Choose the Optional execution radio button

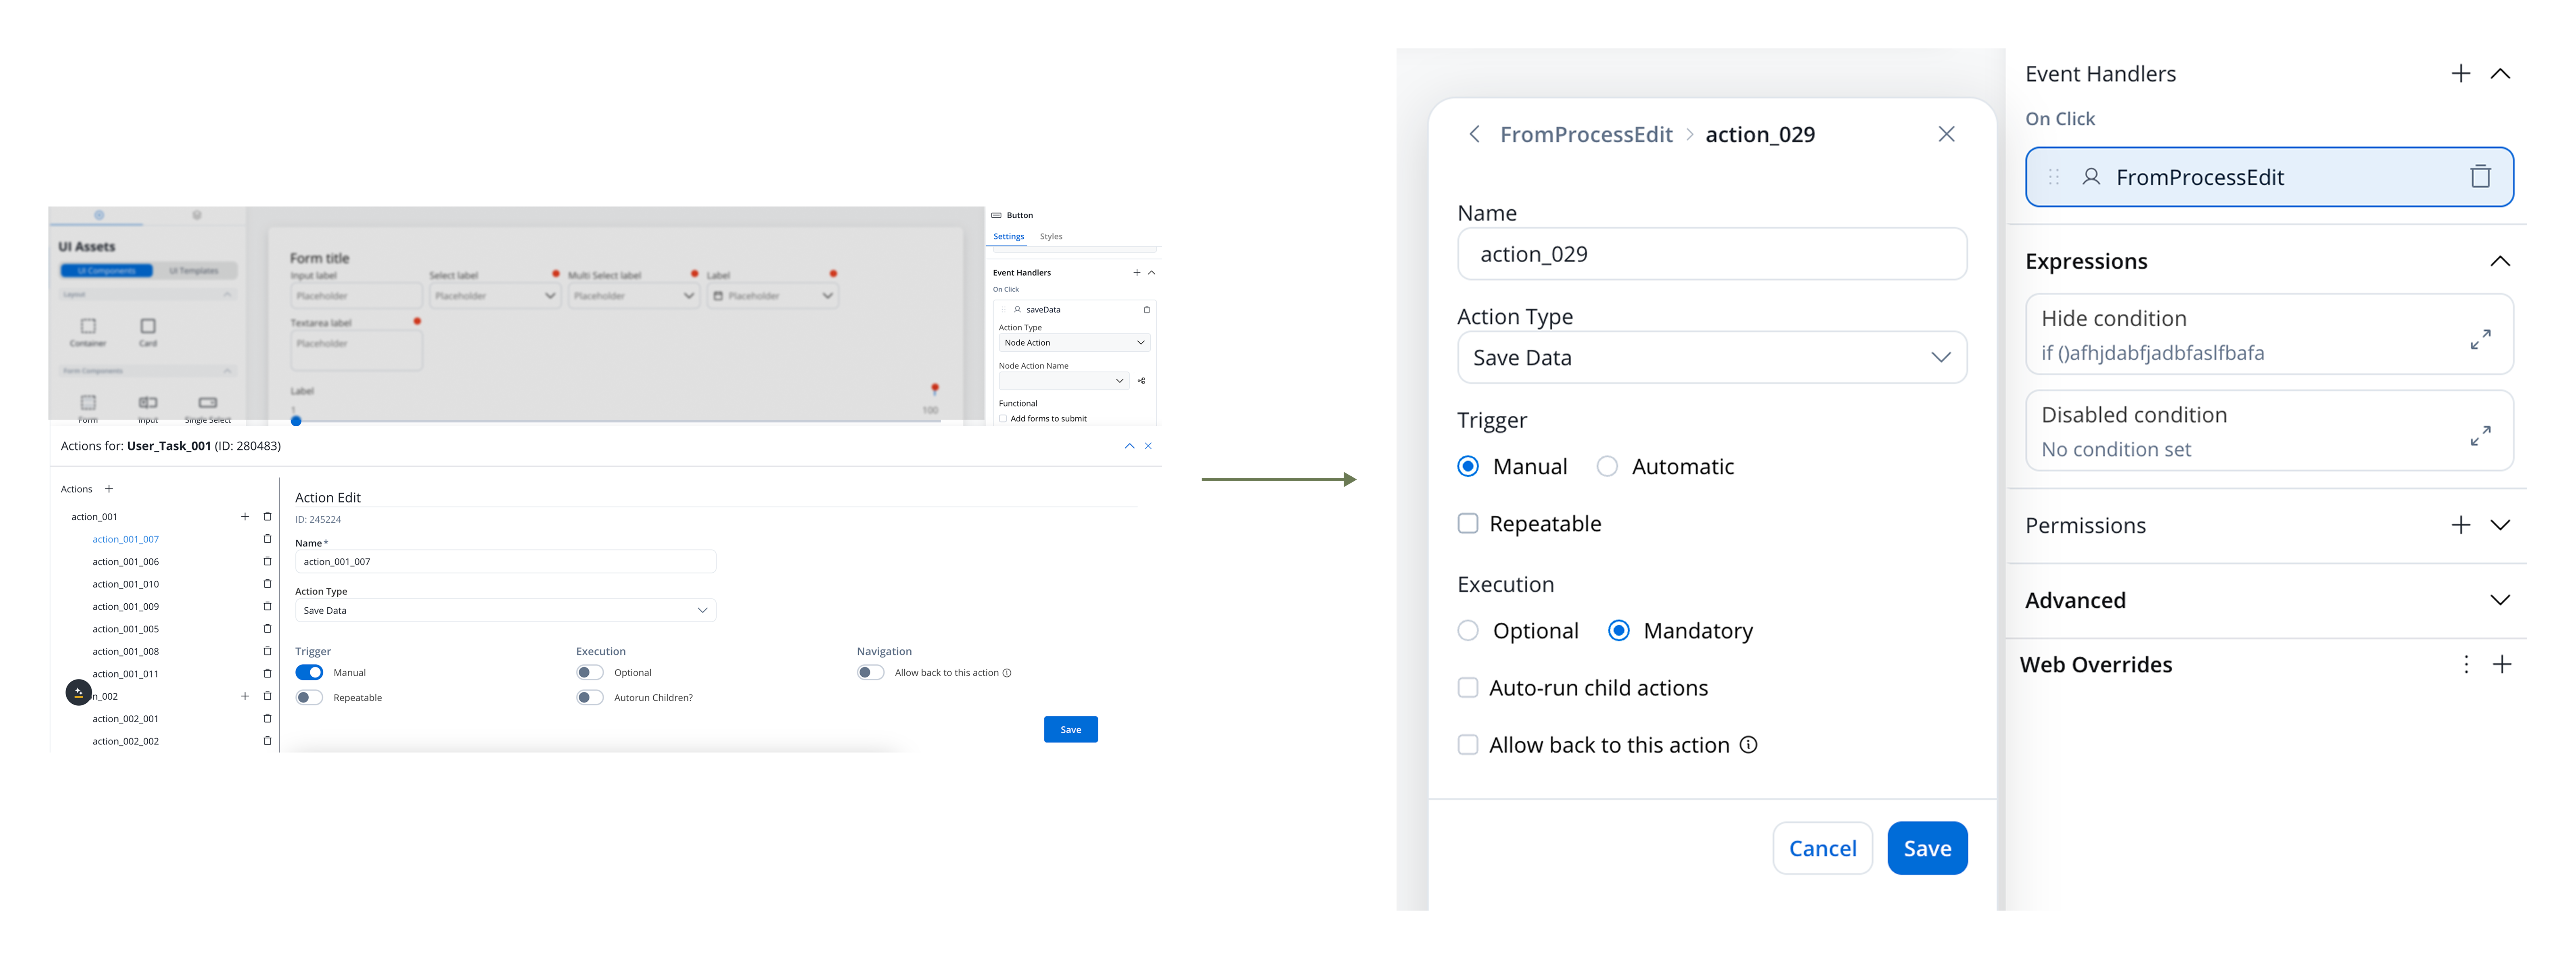1468,630
